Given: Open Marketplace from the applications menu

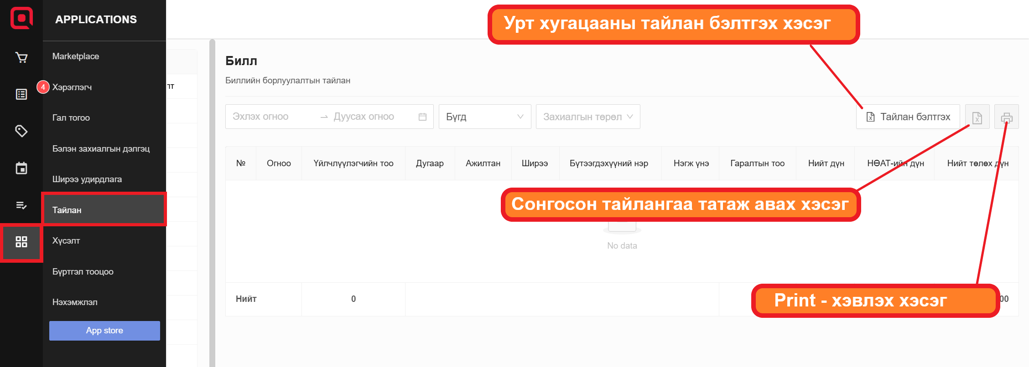Looking at the screenshot, I should [76, 56].
